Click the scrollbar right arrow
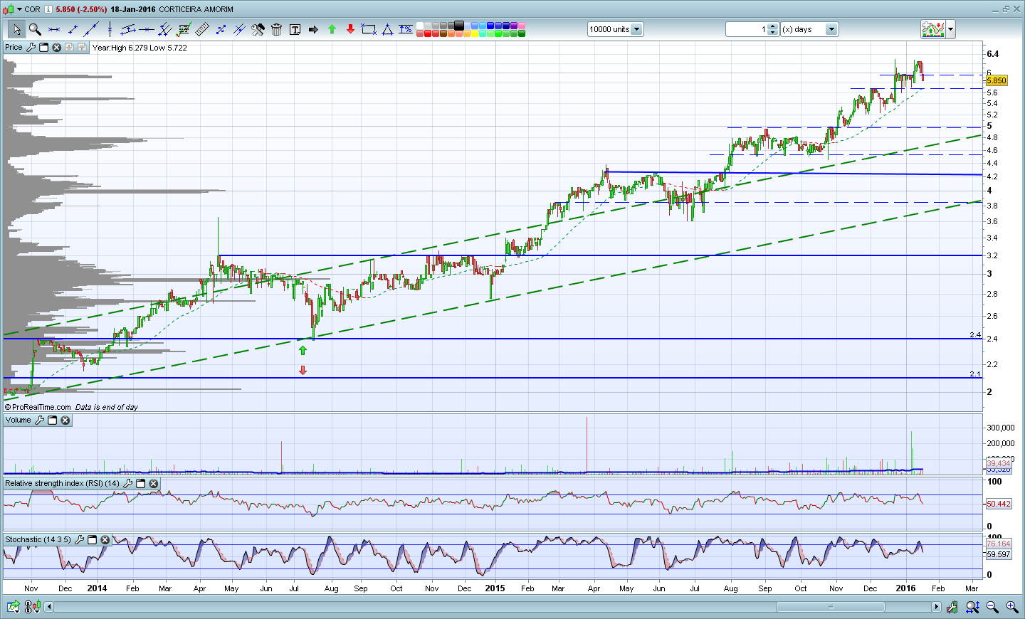Screen dimensions: 1025x619 point(937,607)
